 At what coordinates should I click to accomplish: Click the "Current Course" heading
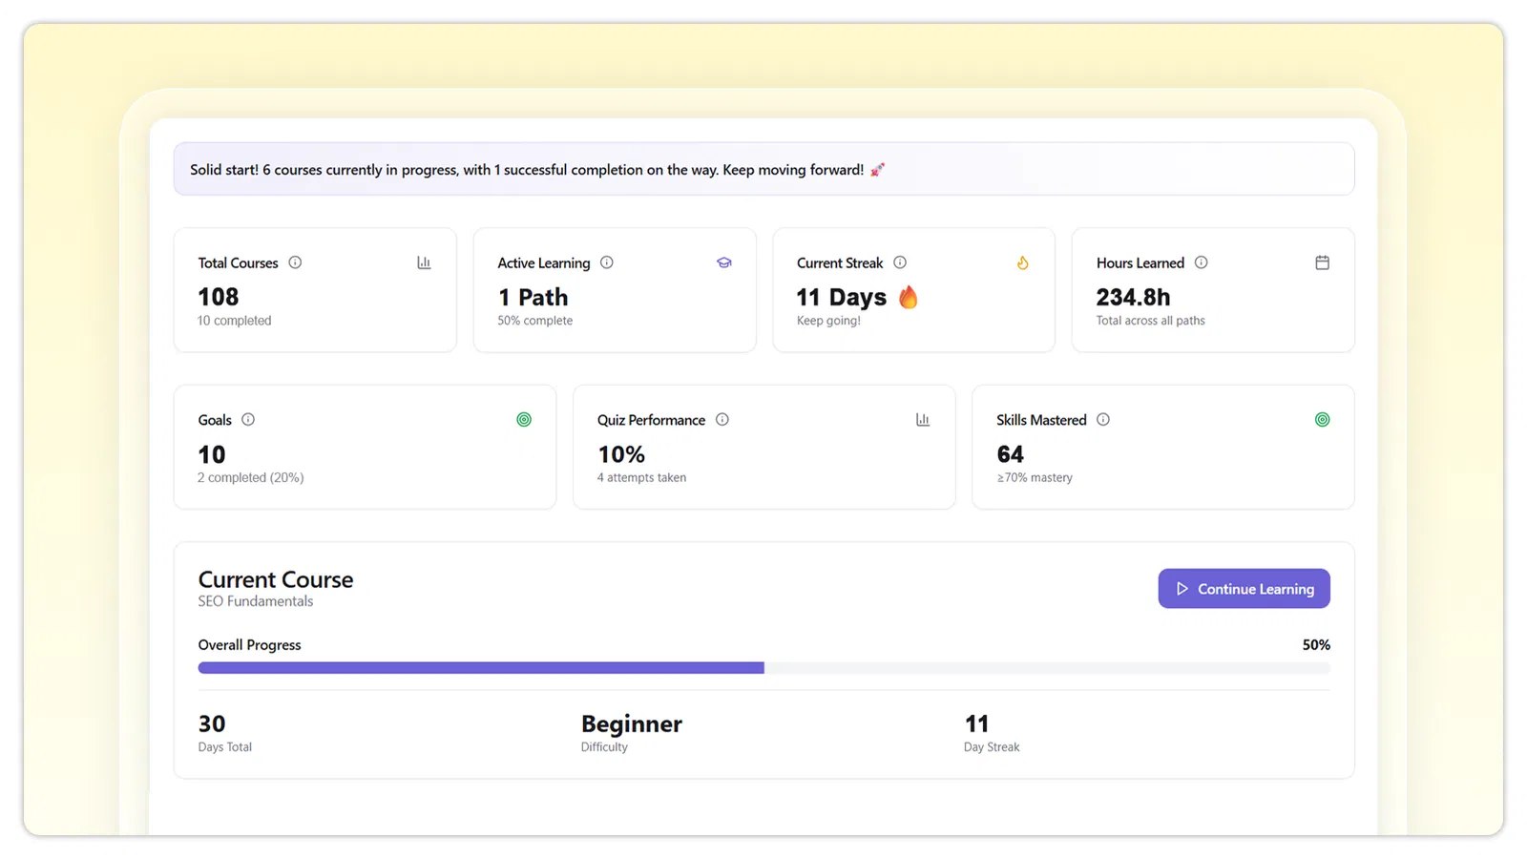(x=276, y=579)
